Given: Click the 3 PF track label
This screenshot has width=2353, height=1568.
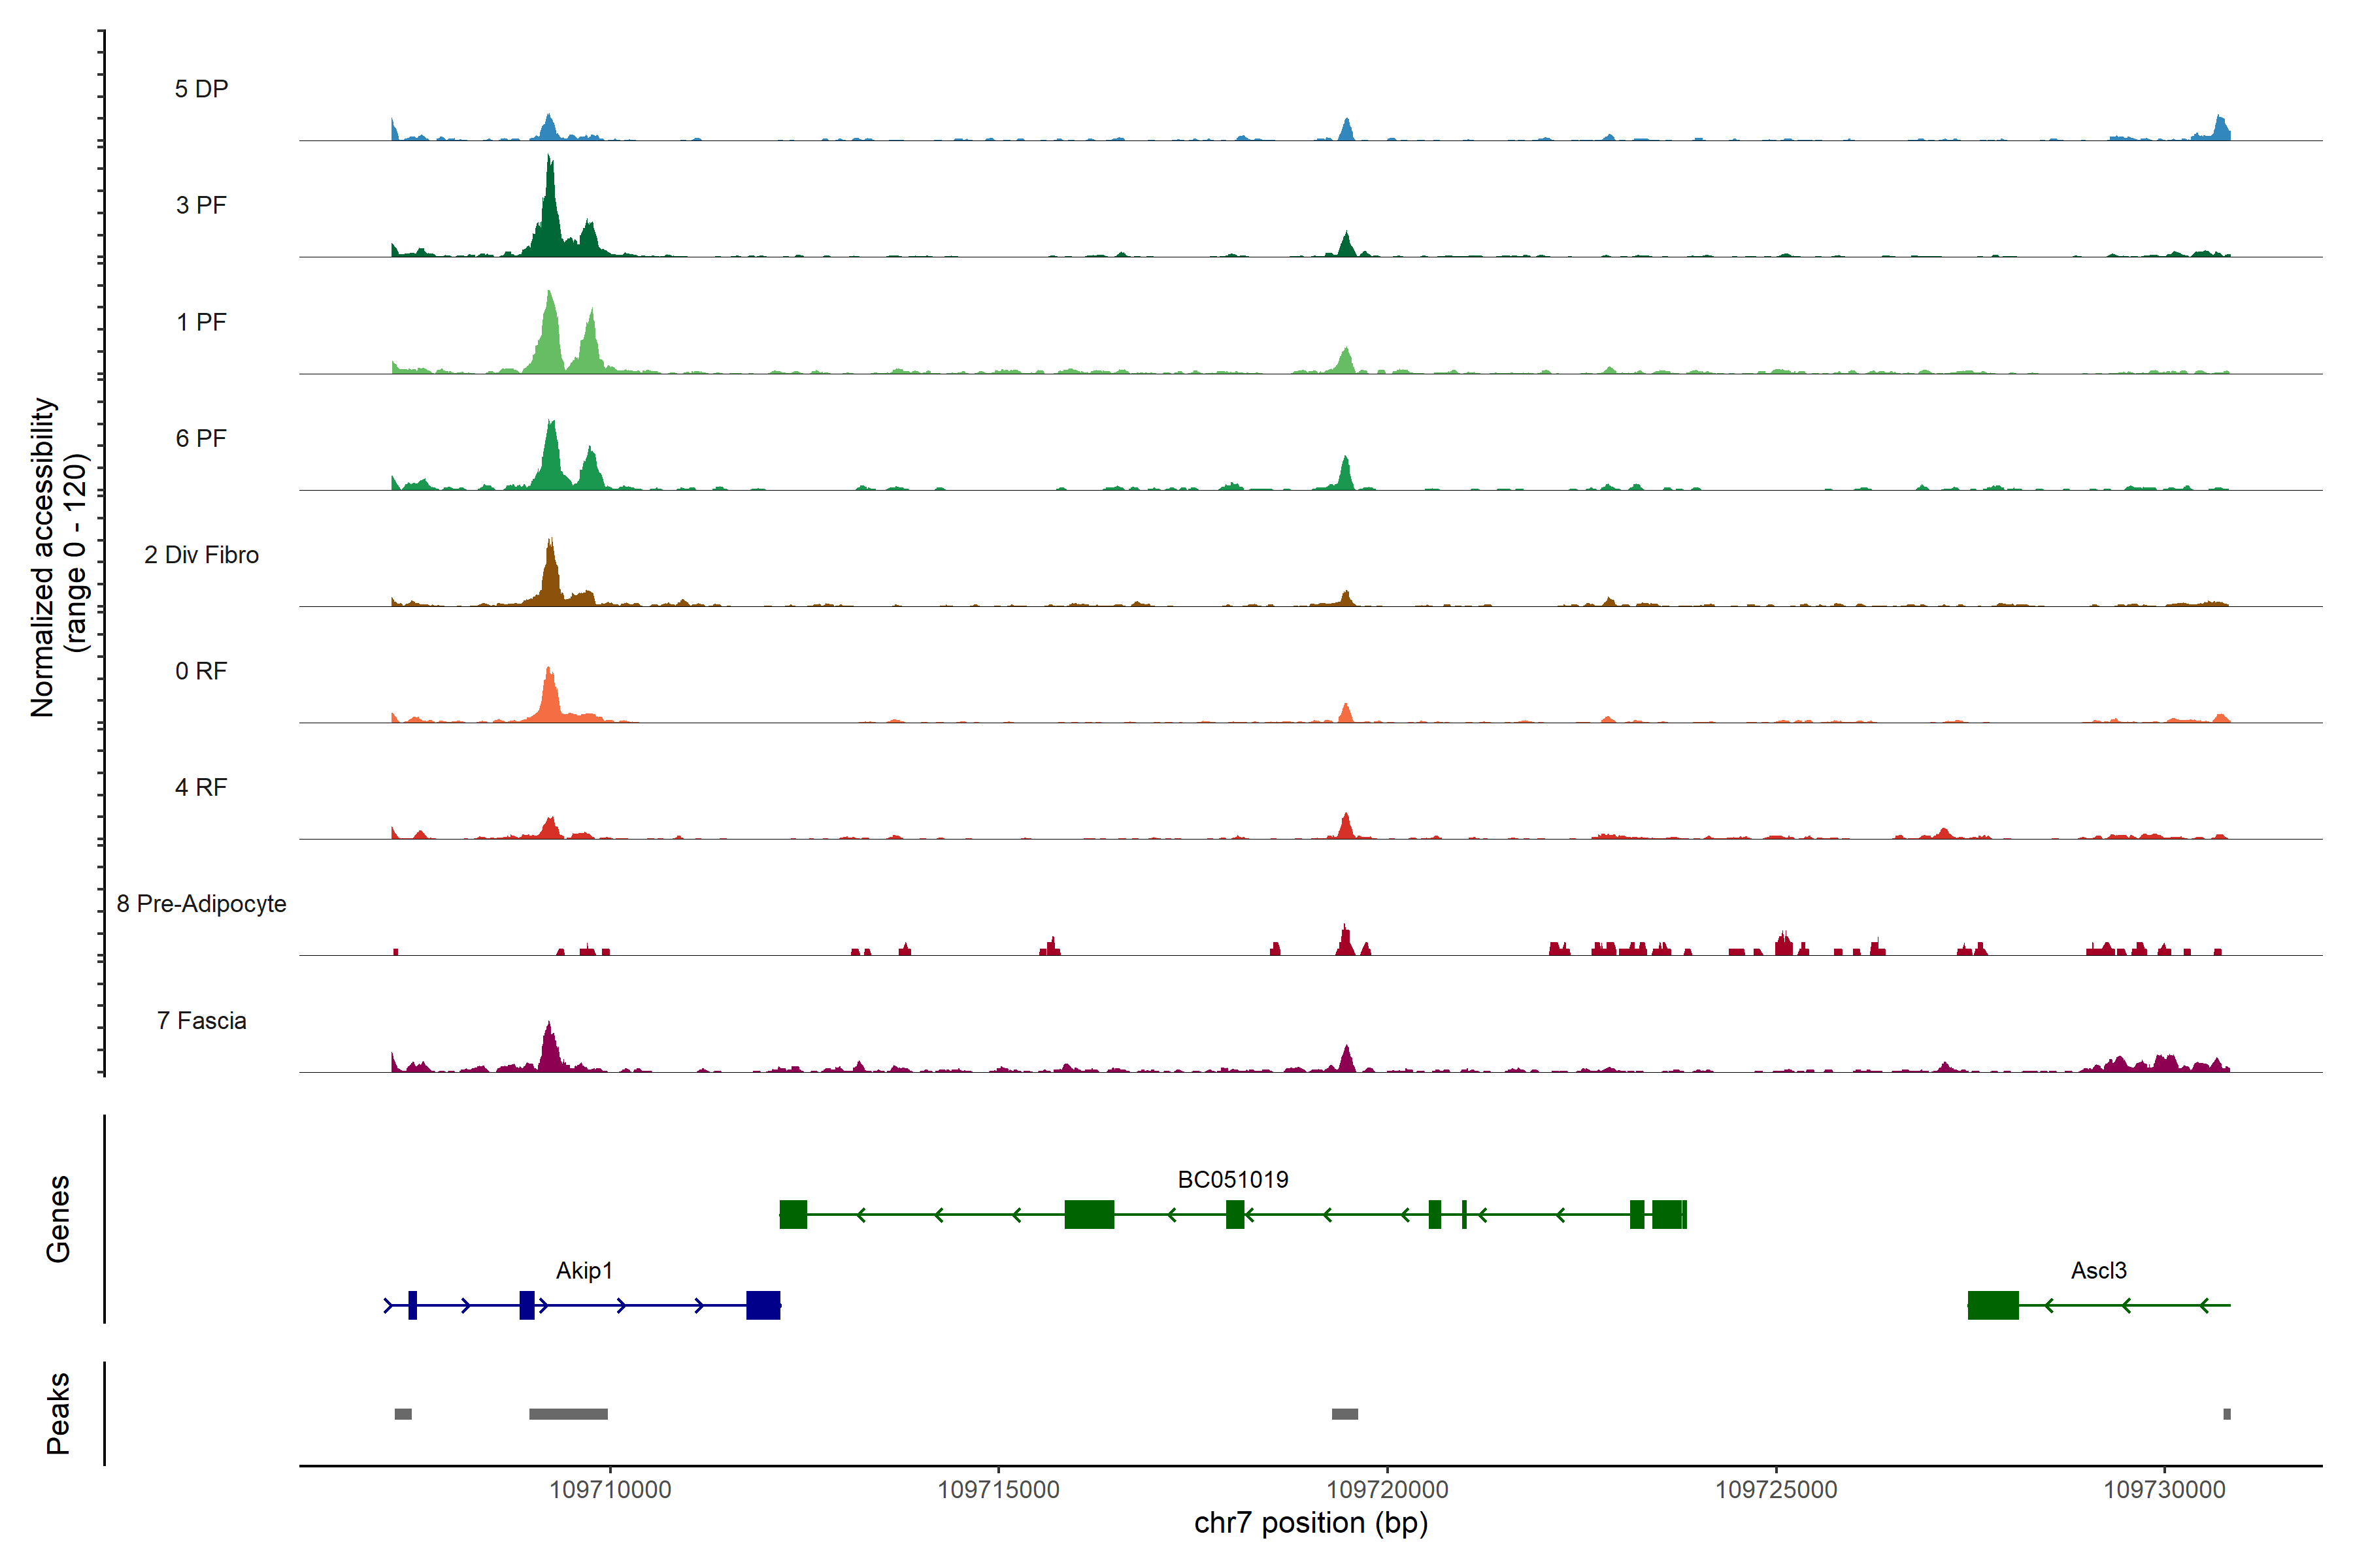Looking at the screenshot, I should (x=201, y=205).
